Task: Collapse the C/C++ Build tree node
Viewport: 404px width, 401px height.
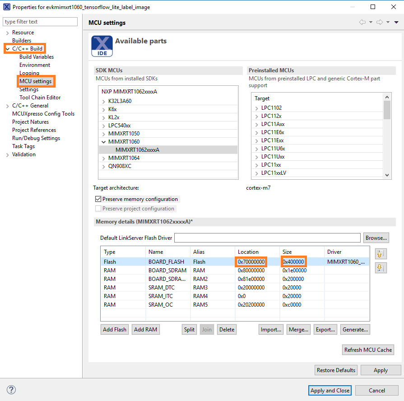Action: (8, 49)
